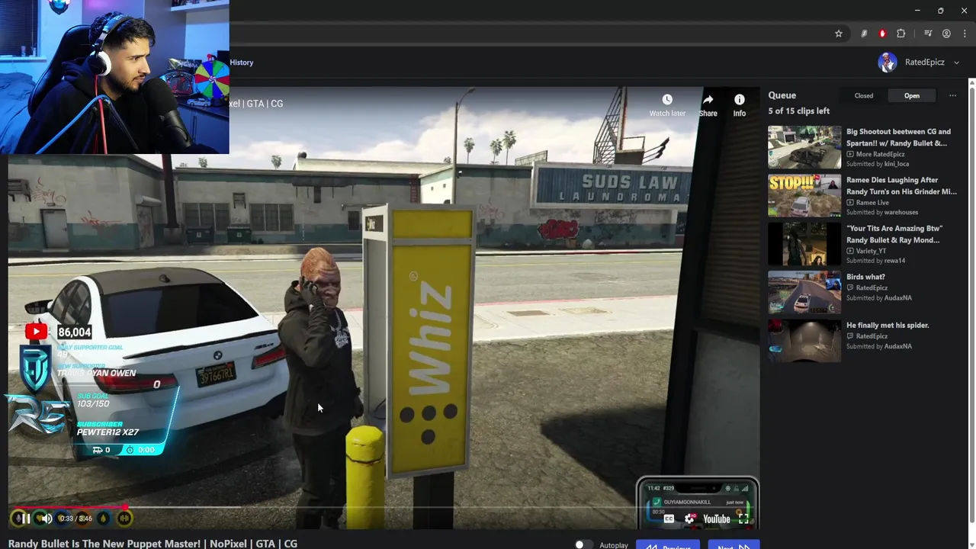This screenshot has height=549, width=976.
Task: Open thumbnail of Big Shootout clip
Action: [804, 147]
